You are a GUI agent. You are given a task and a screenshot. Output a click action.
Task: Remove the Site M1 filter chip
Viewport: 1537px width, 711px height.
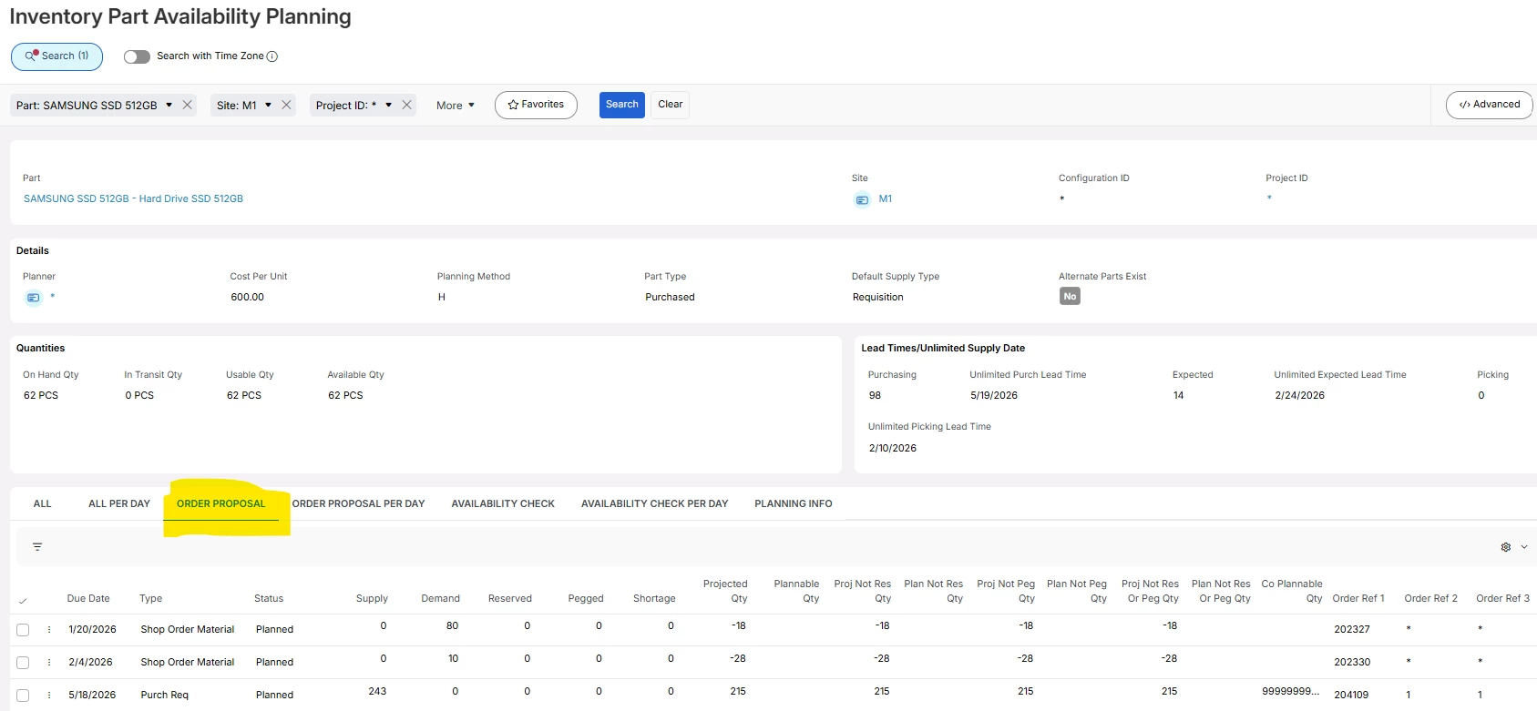(x=286, y=106)
